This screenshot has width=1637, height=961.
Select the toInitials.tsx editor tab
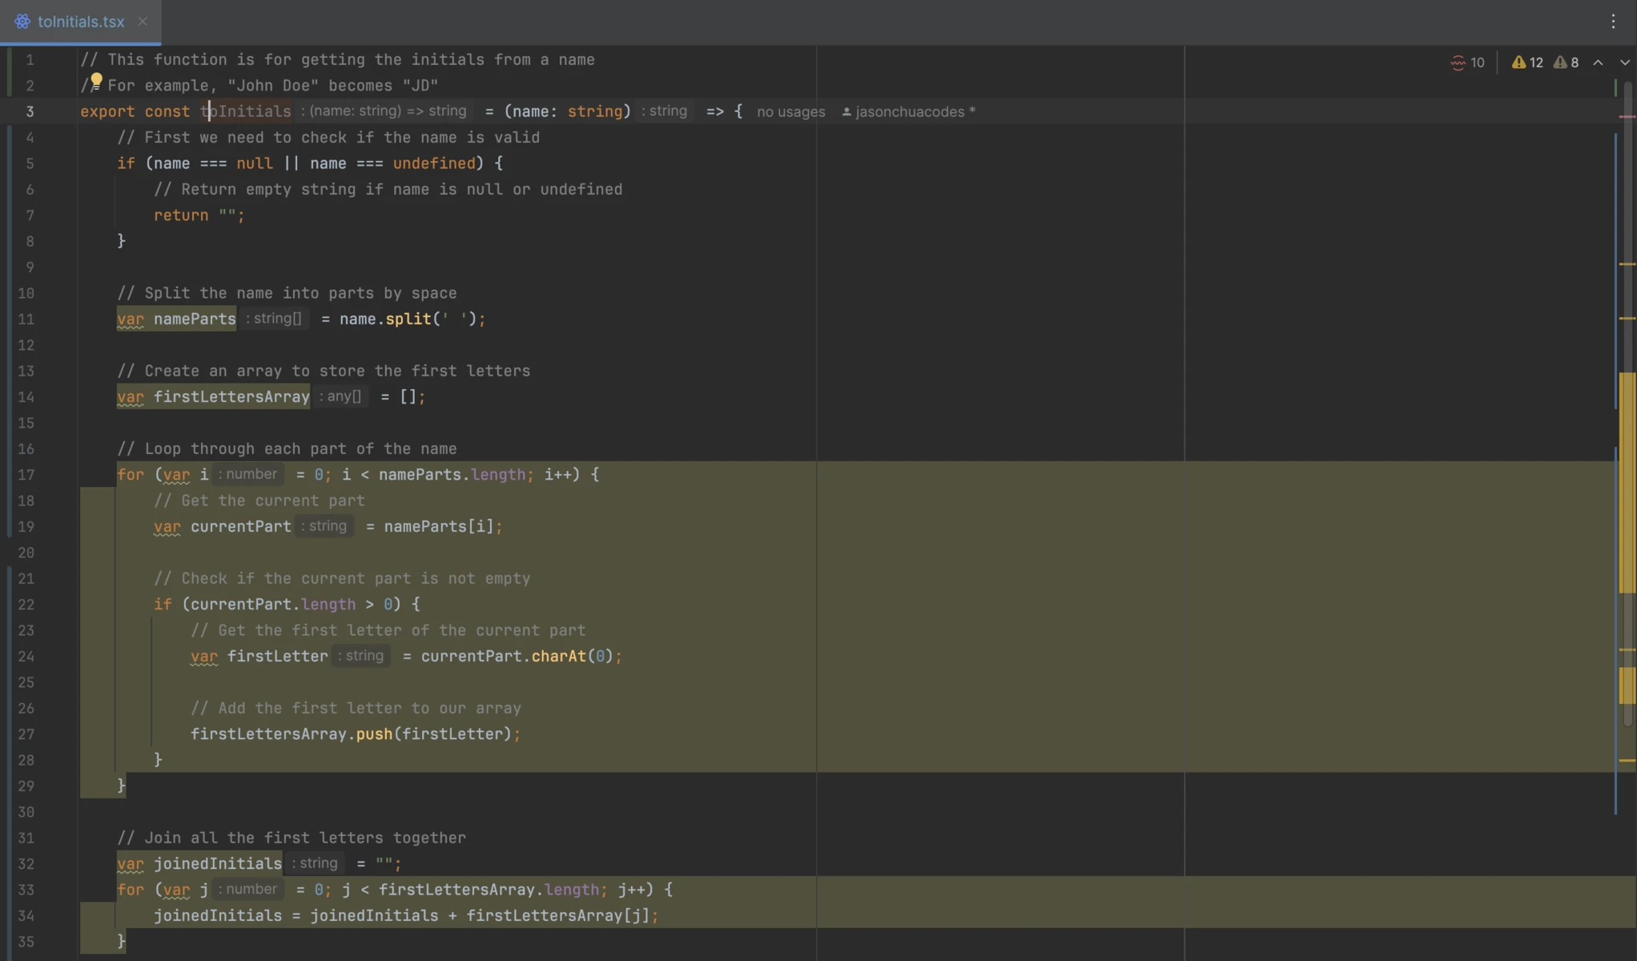[x=80, y=22]
